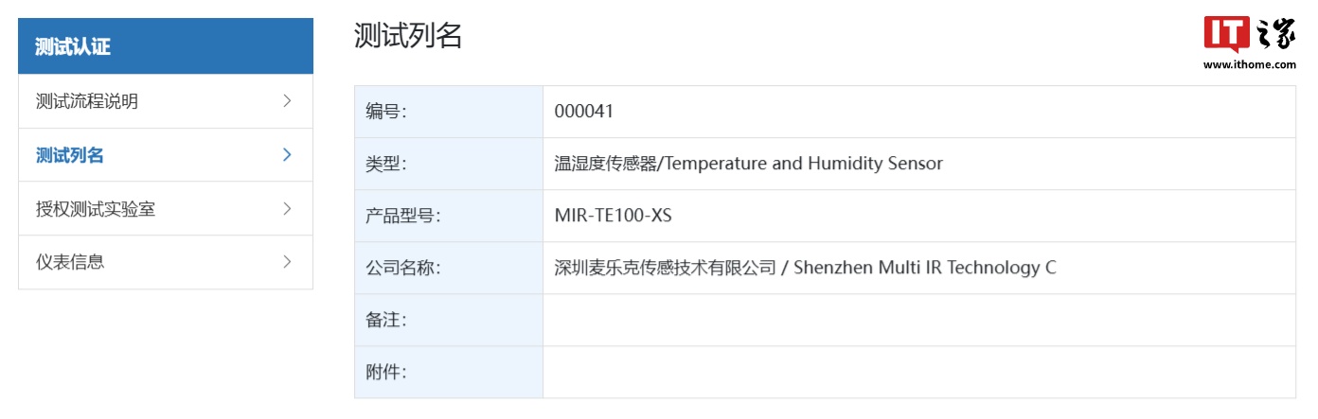The image size is (1318, 419).
Task: Select the 测试认证 sidebar header
Action: tap(72, 46)
